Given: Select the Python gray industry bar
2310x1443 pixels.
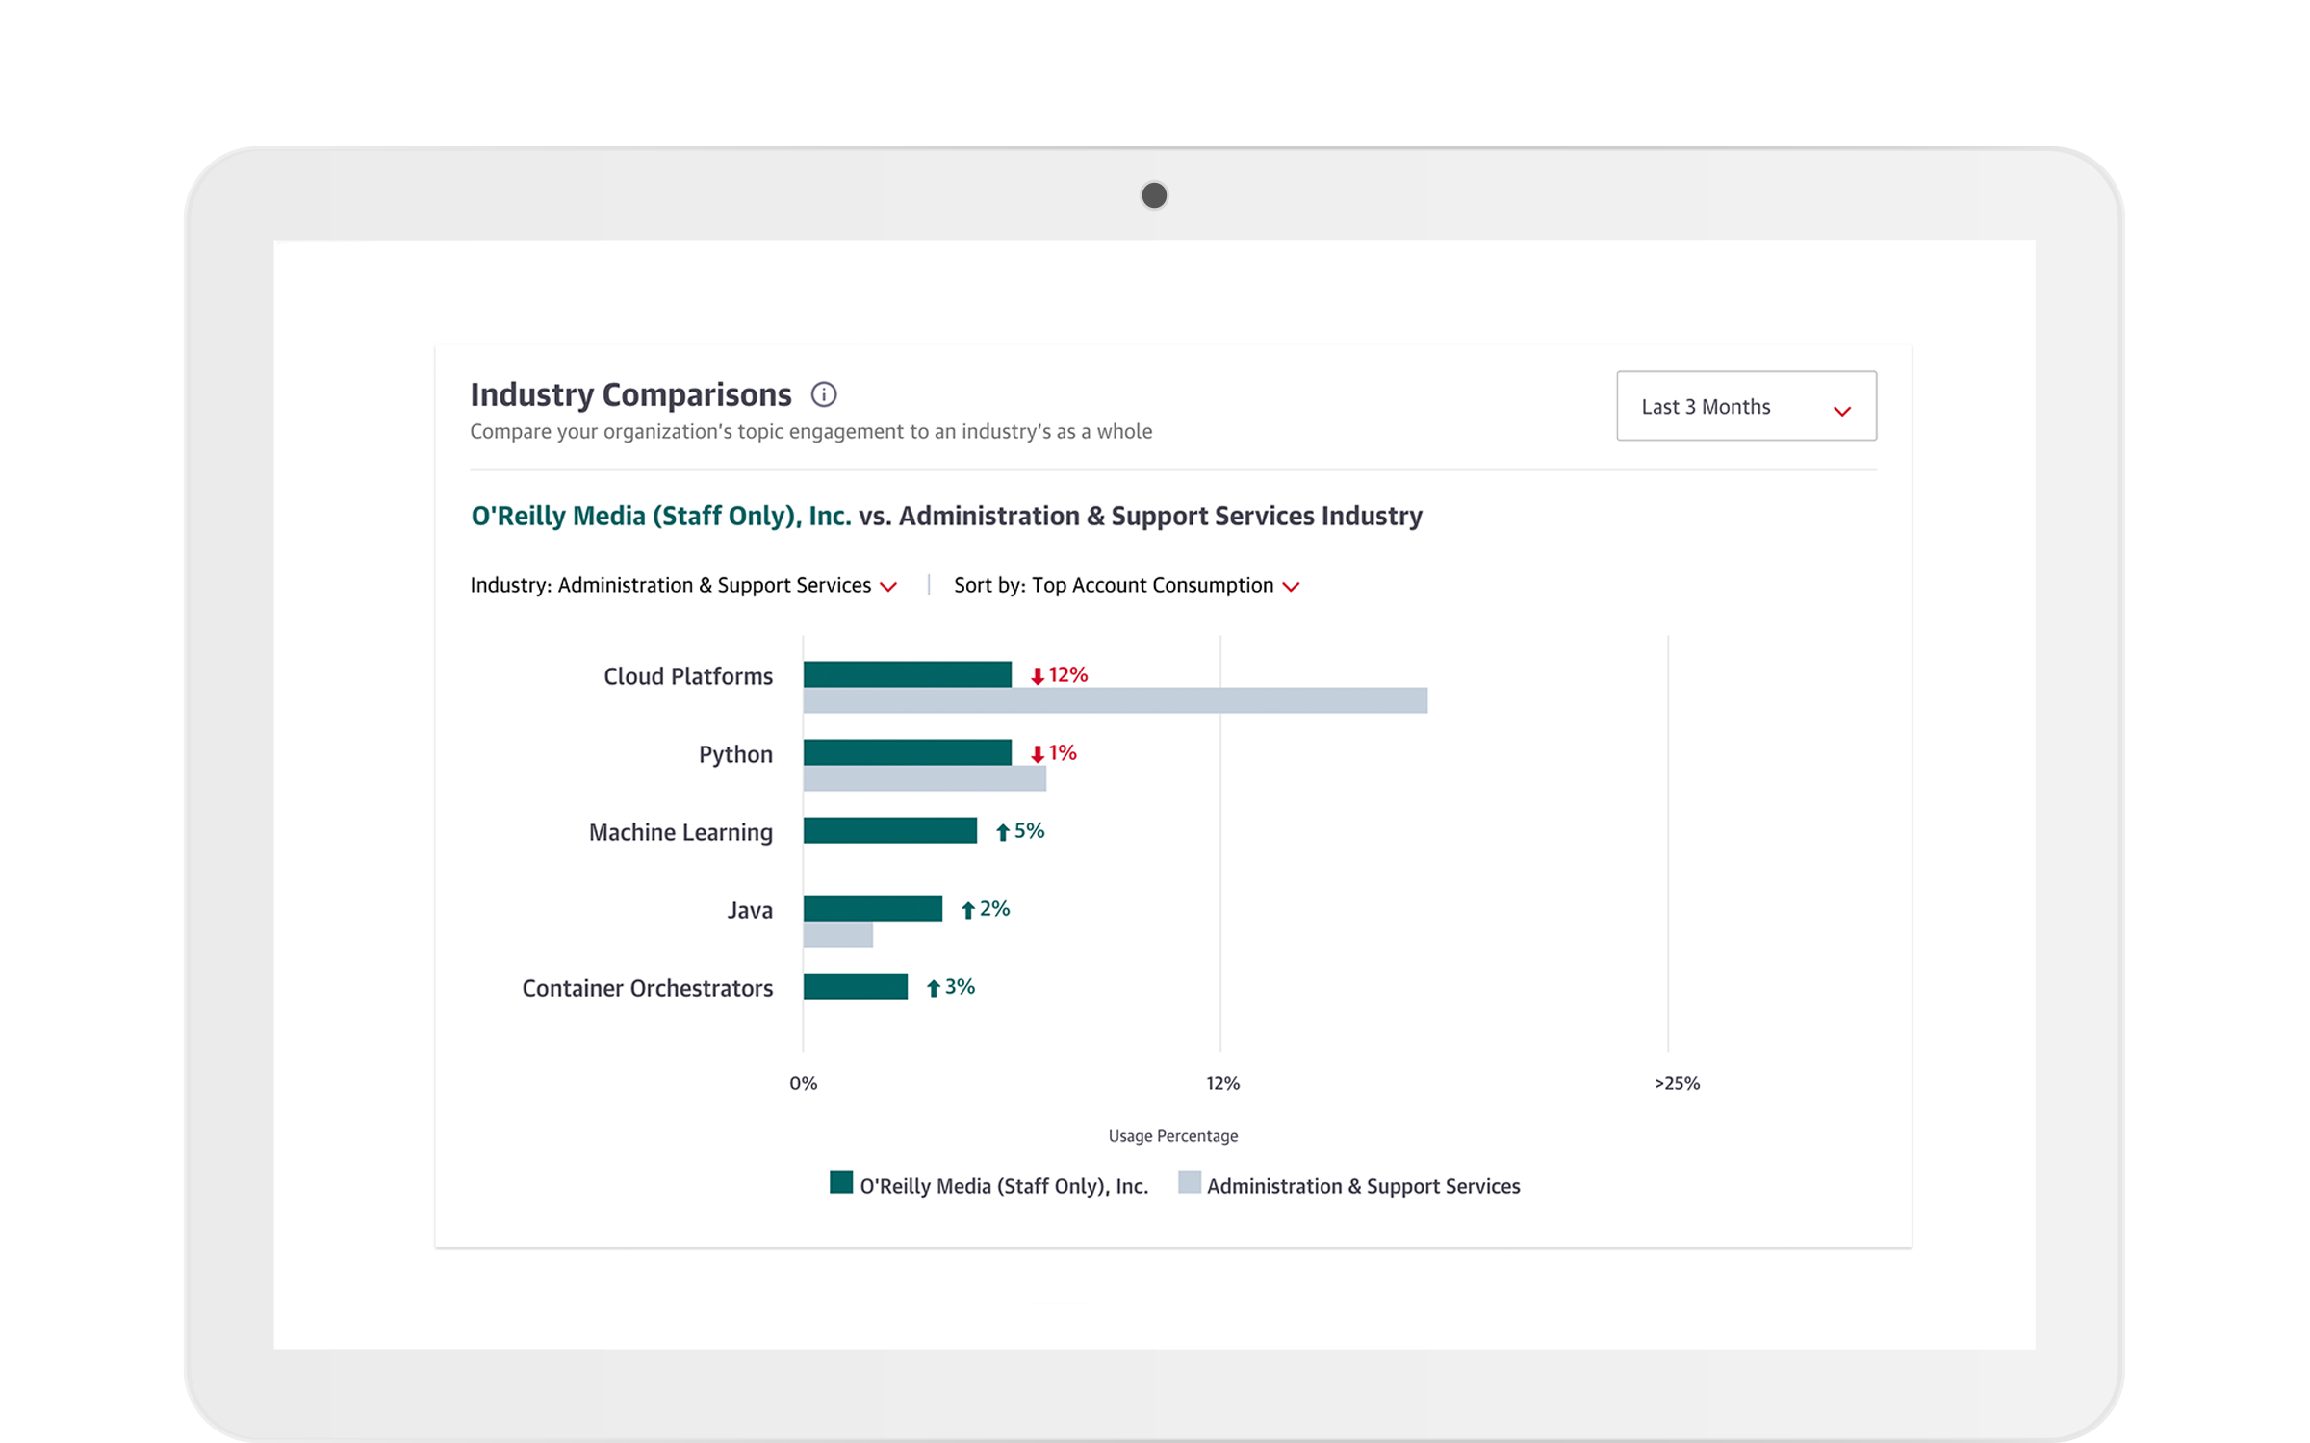Looking at the screenshot, I should click(x=925, y=778).
